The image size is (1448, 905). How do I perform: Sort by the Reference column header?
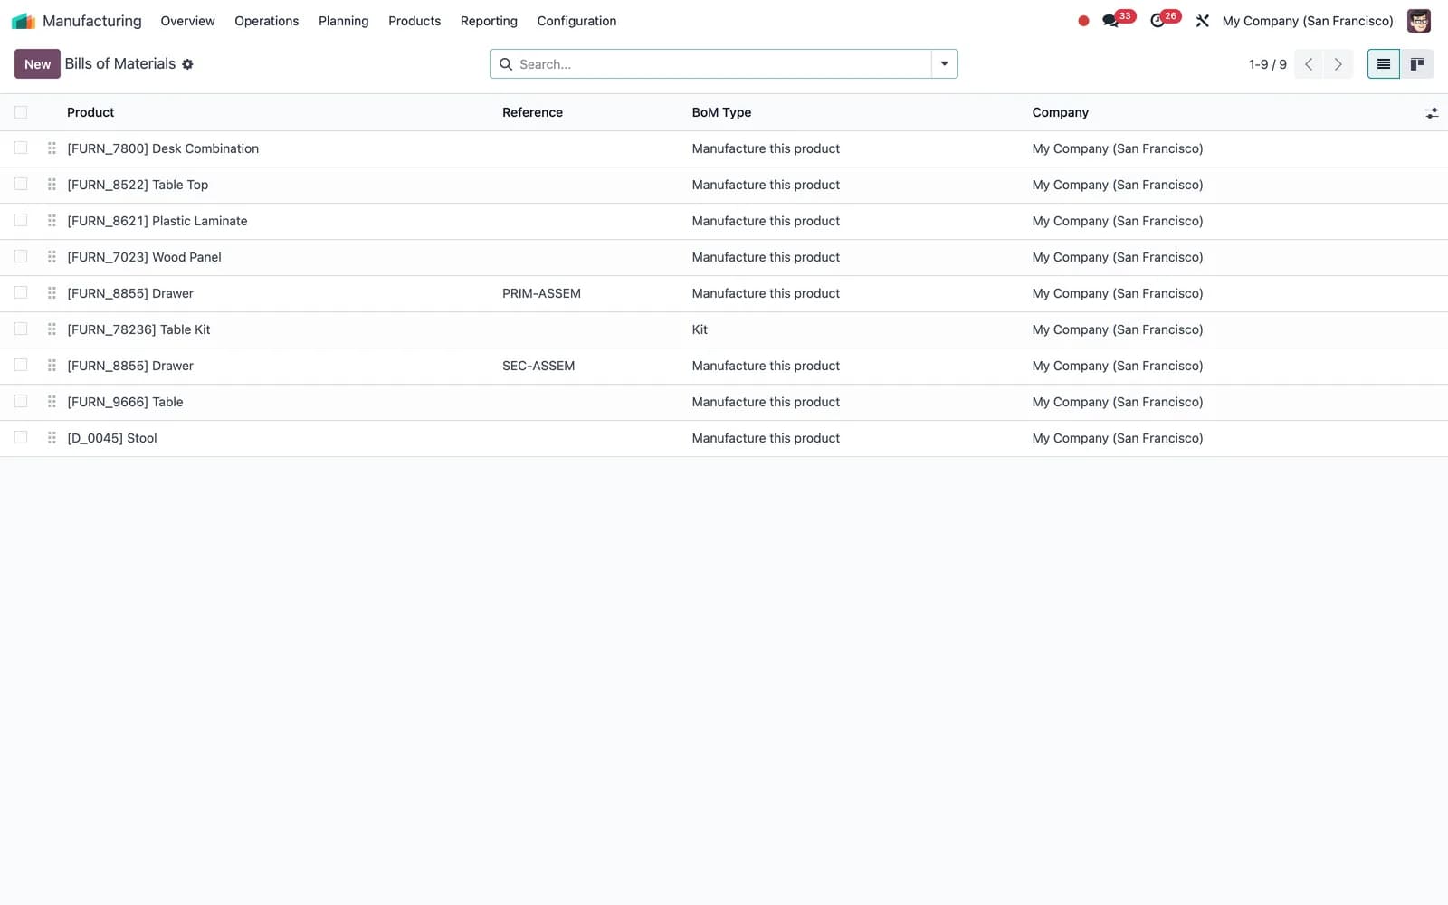pos(532,112)
